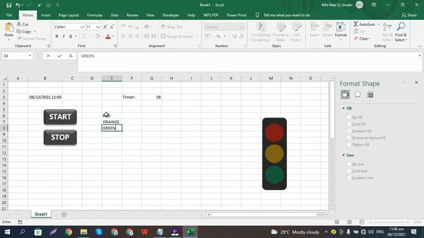Open the File menu
This screenshot has height=238, width=424.
click(x=9, y=15)
